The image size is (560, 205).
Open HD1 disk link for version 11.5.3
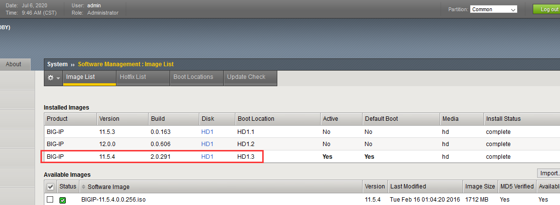(x=207, y=132)
